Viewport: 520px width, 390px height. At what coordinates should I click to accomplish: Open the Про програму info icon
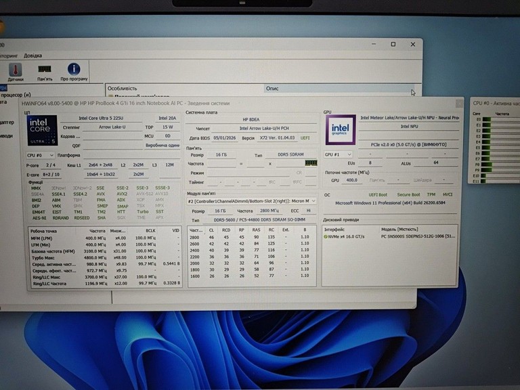click(x=74, y=72)
